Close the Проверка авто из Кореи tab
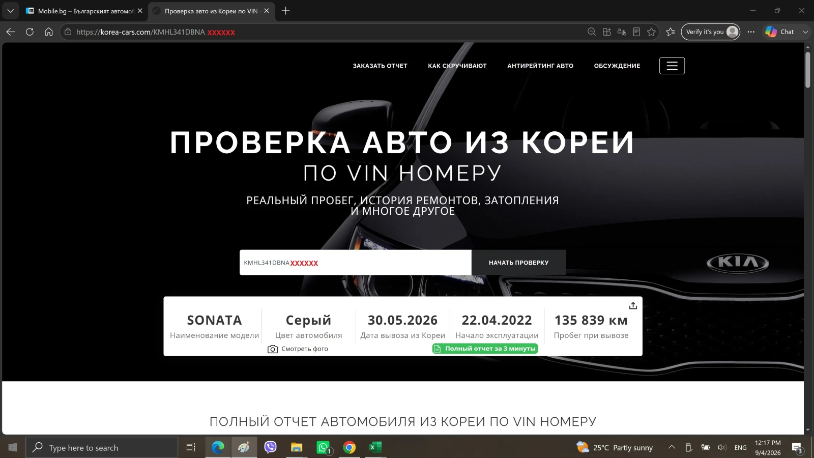The image size is (814, 458). (x=267, y=11)
